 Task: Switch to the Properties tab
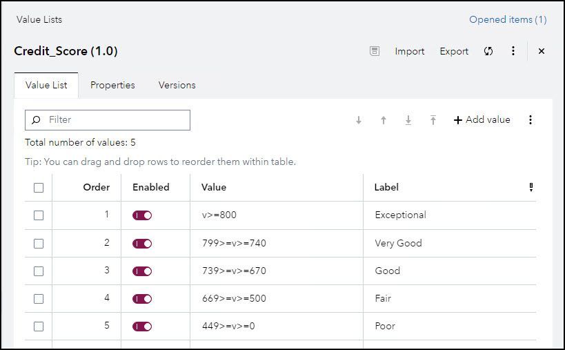[x=112, y=86]
